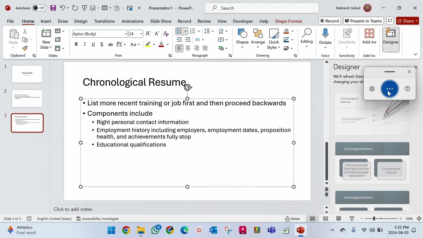423x238 pixels.
Task: Click the text highlight color swatch
Action: [x=148, y=44]
